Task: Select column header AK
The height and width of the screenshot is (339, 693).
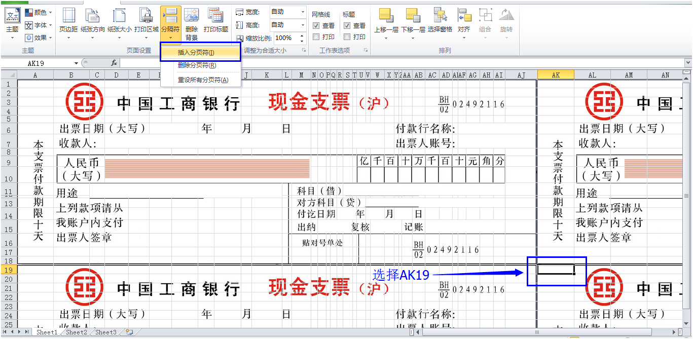Action: (556, 75)
